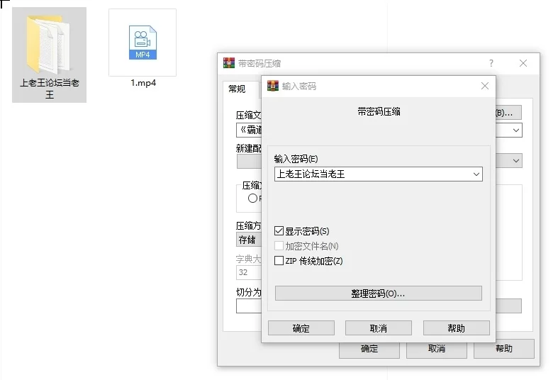Click 确定 in the 输入密码 dialog
558x380 pixels.
pyautogui.click(x=301, y=328)
